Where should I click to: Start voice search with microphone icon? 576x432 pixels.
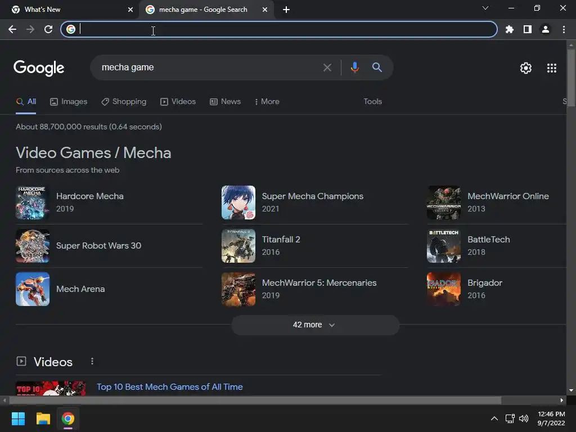pos(354,67)
